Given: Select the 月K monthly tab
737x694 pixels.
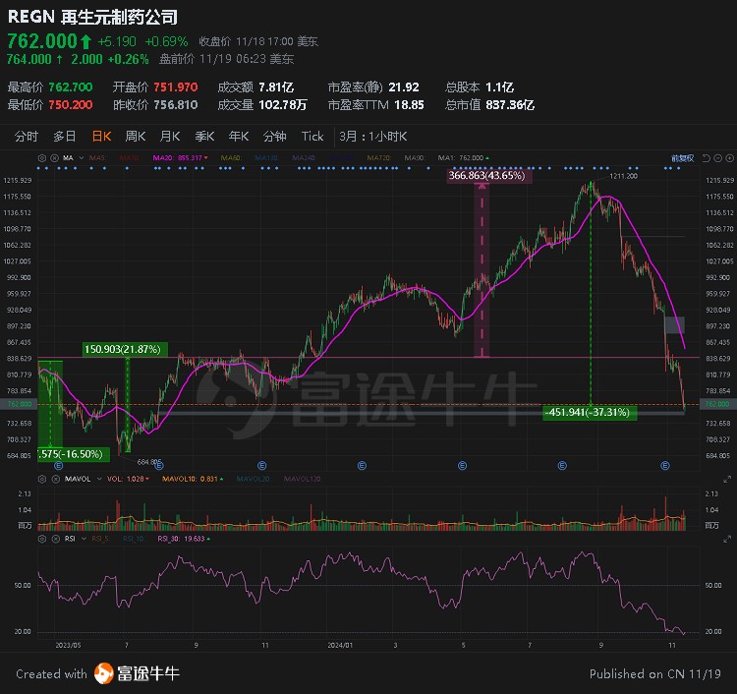Looking at the screenshot, I should click(x=170, y=137).
